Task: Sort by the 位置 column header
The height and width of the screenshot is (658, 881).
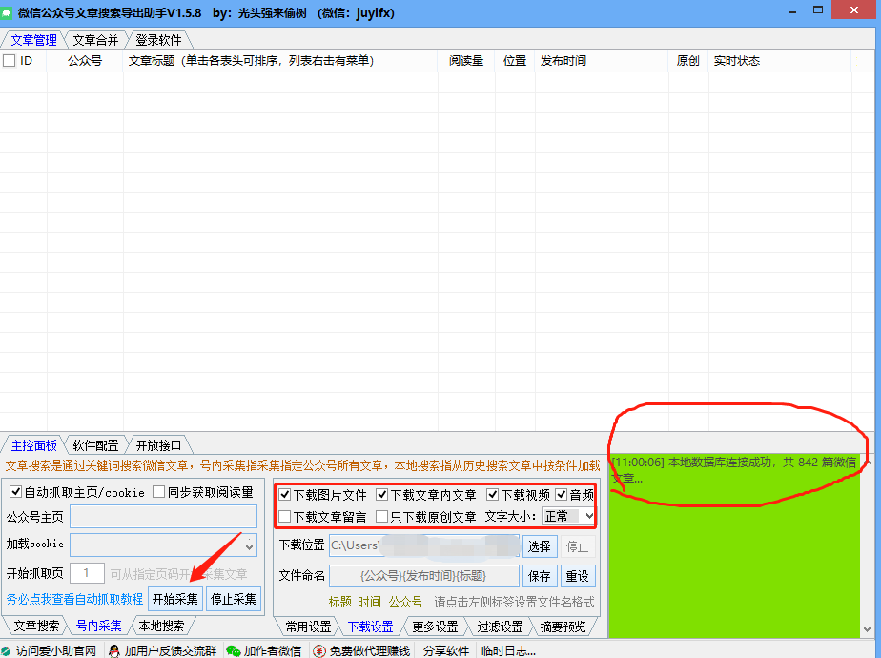Action: (515, 61)
